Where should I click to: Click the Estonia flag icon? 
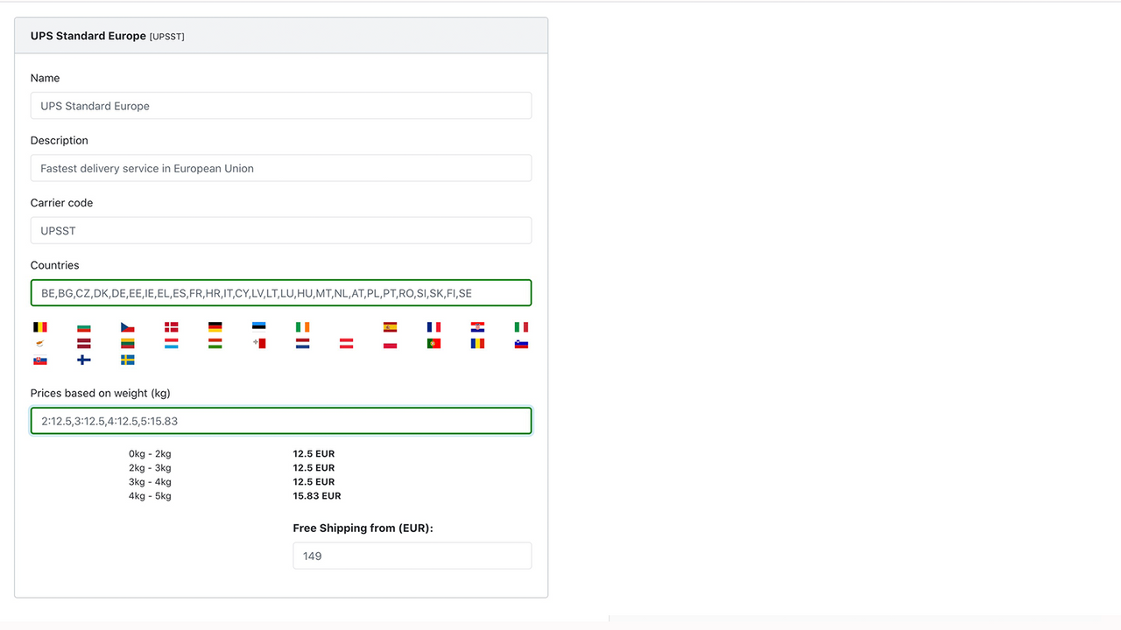click(258, 327)
